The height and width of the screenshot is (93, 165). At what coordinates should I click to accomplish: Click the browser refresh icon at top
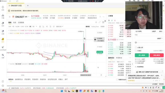pos(17,1)
